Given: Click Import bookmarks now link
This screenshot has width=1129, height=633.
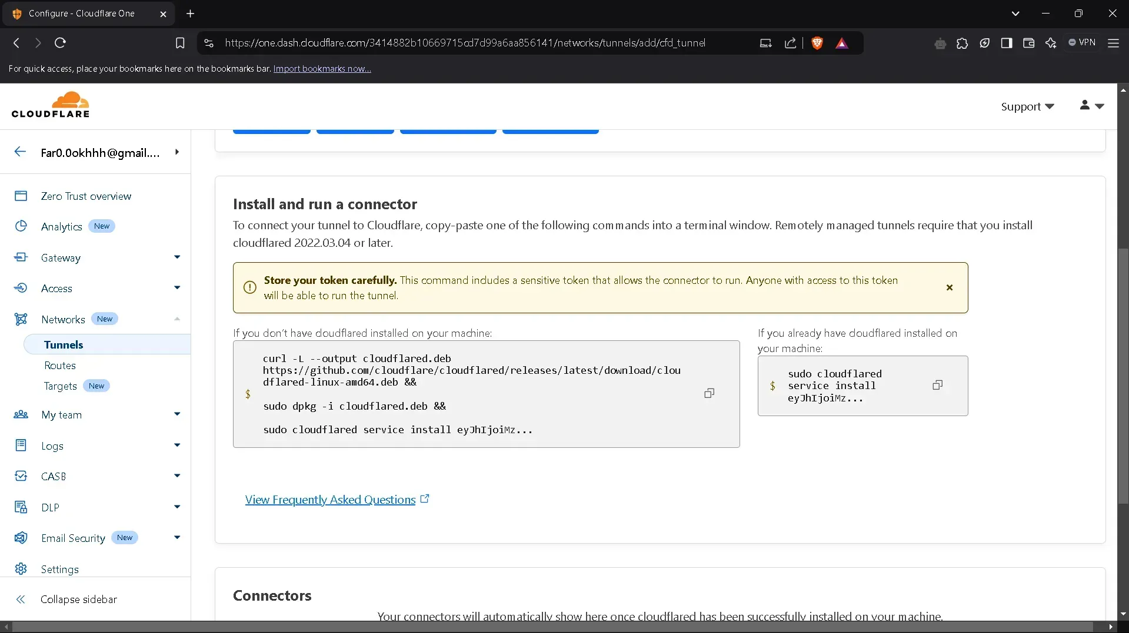Looking at the screenshot, I should click(322, 69).
